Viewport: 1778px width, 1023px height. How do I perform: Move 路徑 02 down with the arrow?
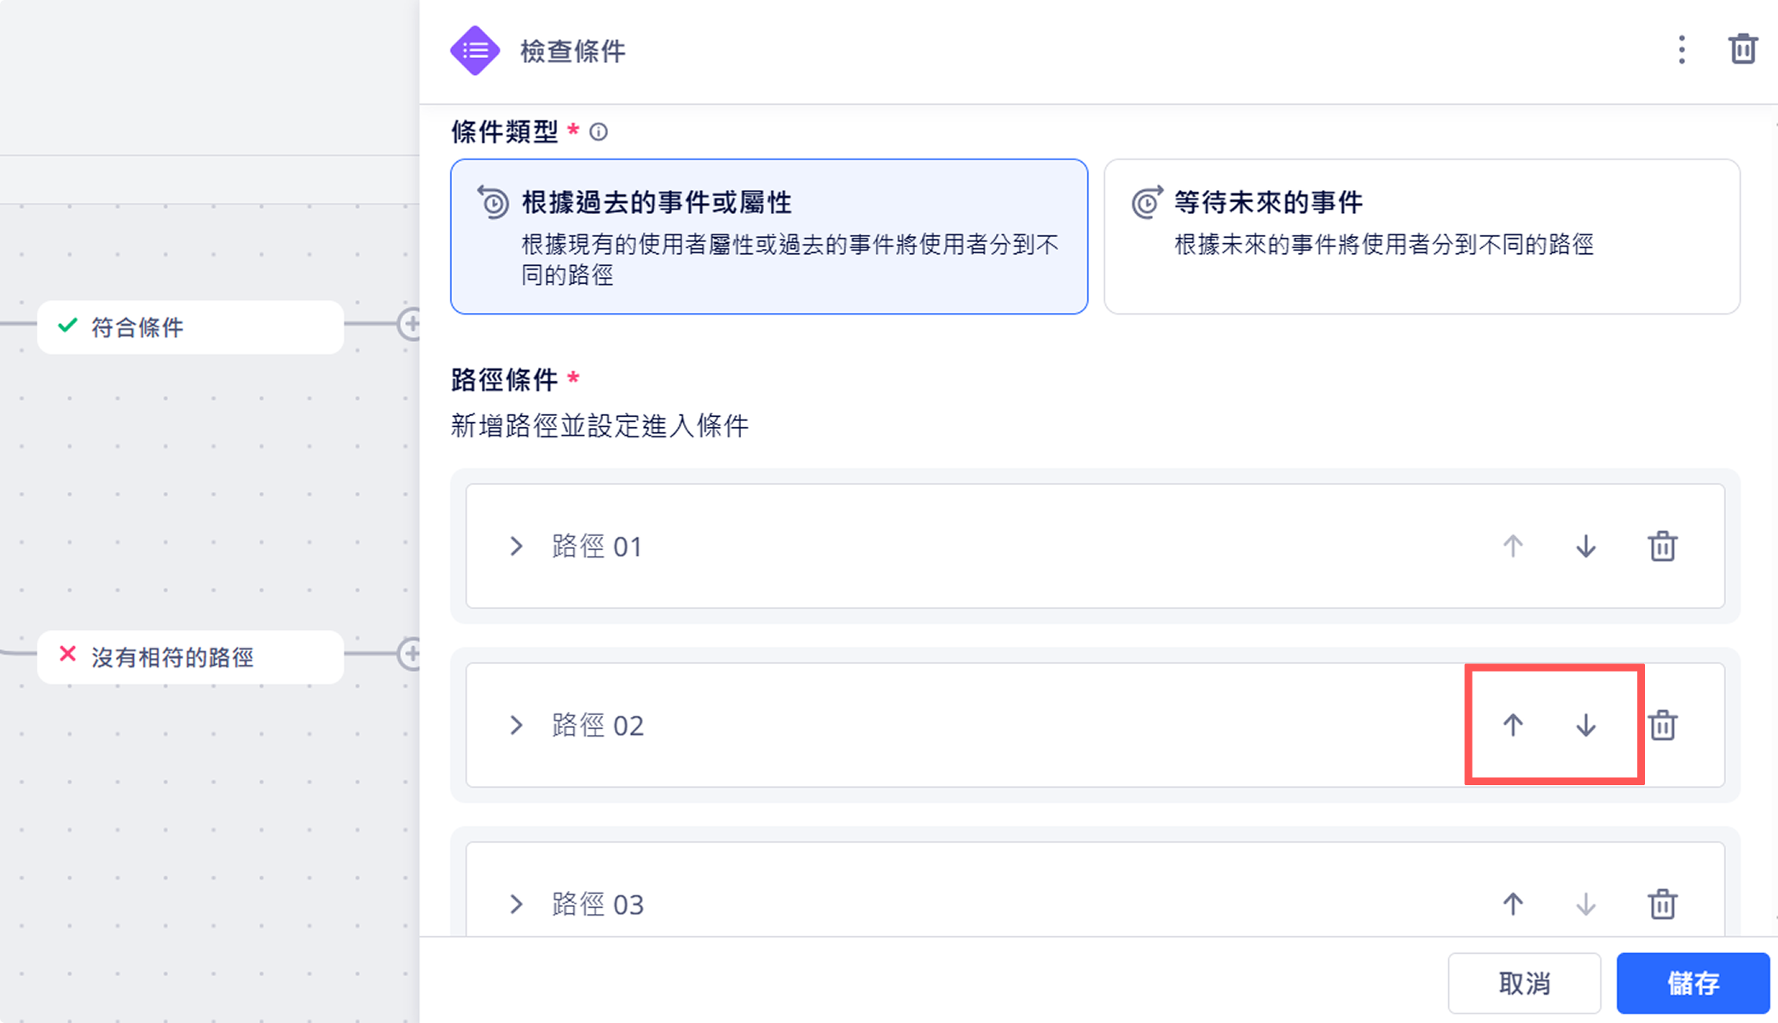tap(1585, 725)
